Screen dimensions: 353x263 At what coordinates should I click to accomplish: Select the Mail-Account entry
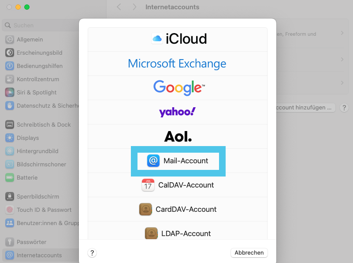178,161
